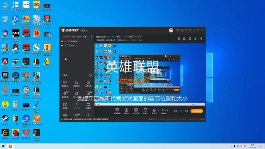Open the 弹幕助手 tool in the toolbox
Image resolution: width=265 pixels, height=149 pixels.
click(65, 84)
